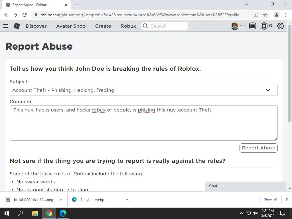Open a new browser tab

77,5
